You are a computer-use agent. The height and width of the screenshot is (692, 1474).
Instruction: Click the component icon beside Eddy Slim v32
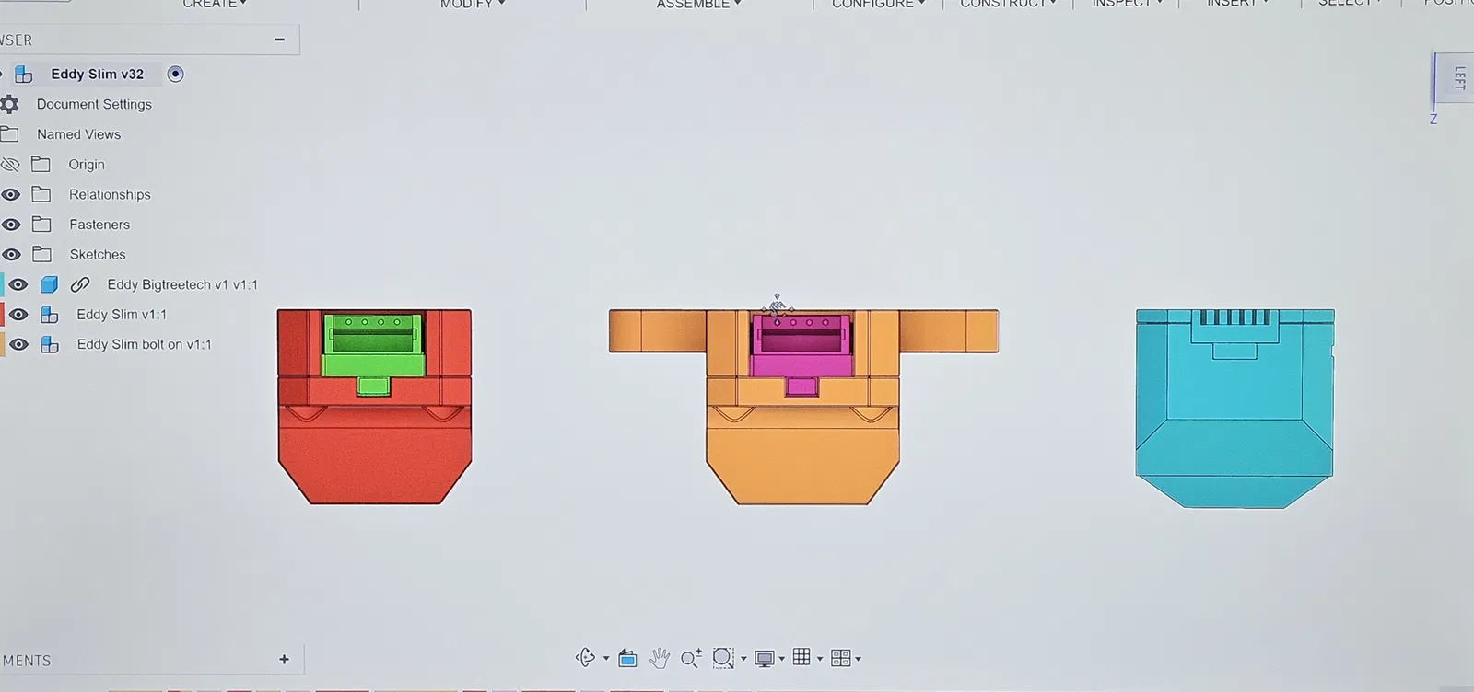click(x=24, y=75)
